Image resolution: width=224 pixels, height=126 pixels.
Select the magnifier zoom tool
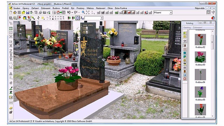[x=83, y=13]
